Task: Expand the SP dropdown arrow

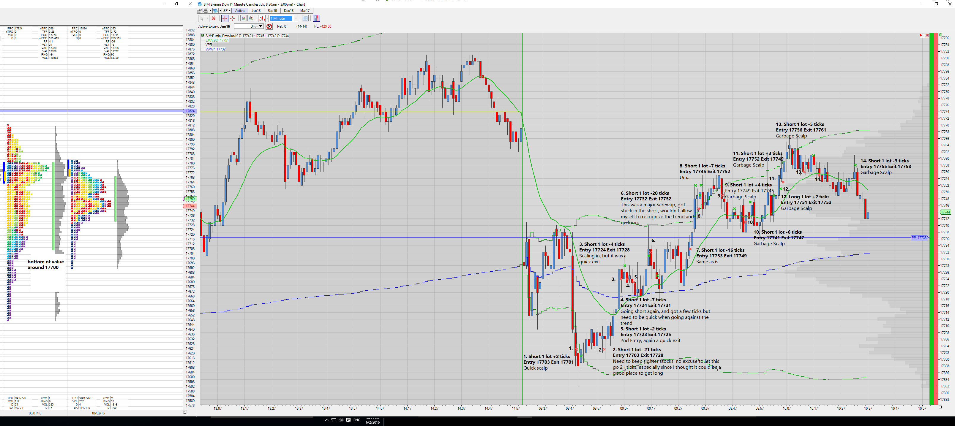Action: [230, 11]
